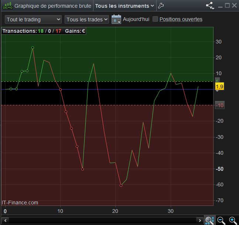Screen dimensions: 239x225
Task: Click the horizontal scrollbar track
Action: point(103,220)
